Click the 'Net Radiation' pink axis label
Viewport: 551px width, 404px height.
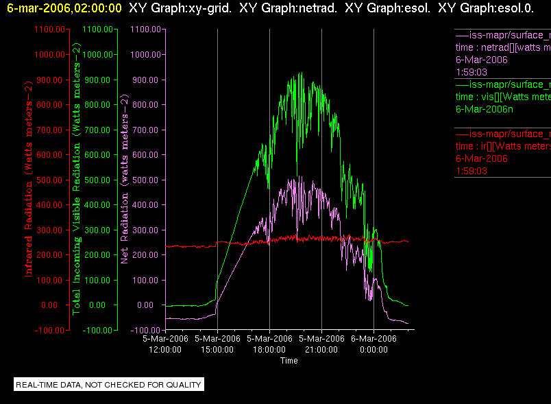pos(125,179)
